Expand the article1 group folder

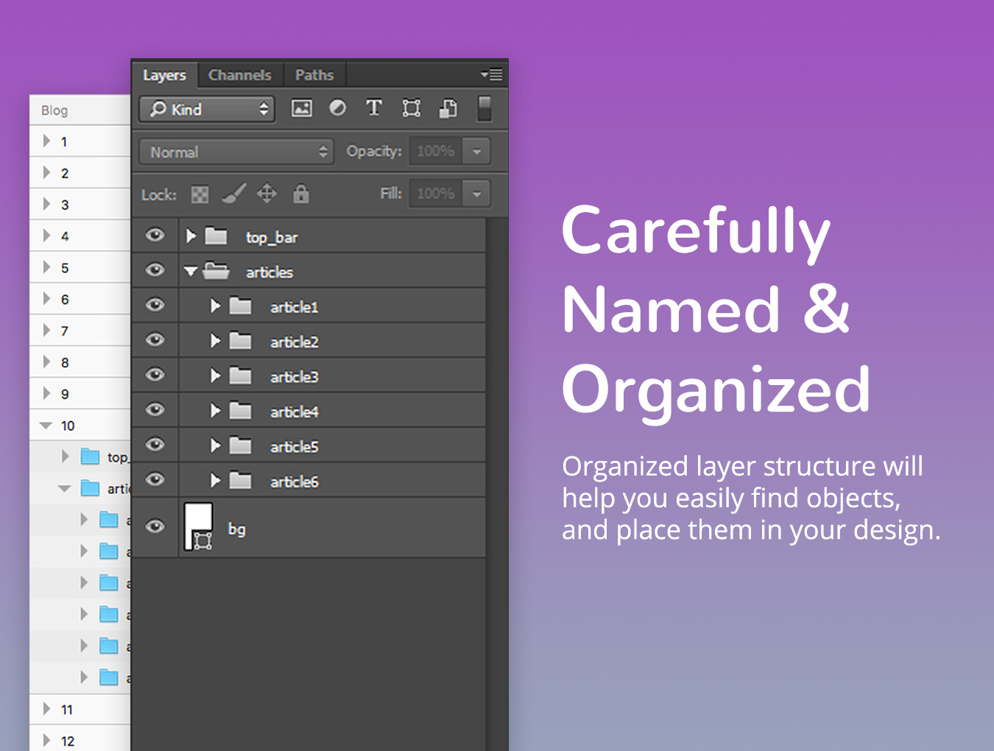click(x=215, y=306)
